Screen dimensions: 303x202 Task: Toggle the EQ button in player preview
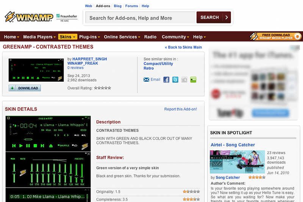tap(77, 135)
